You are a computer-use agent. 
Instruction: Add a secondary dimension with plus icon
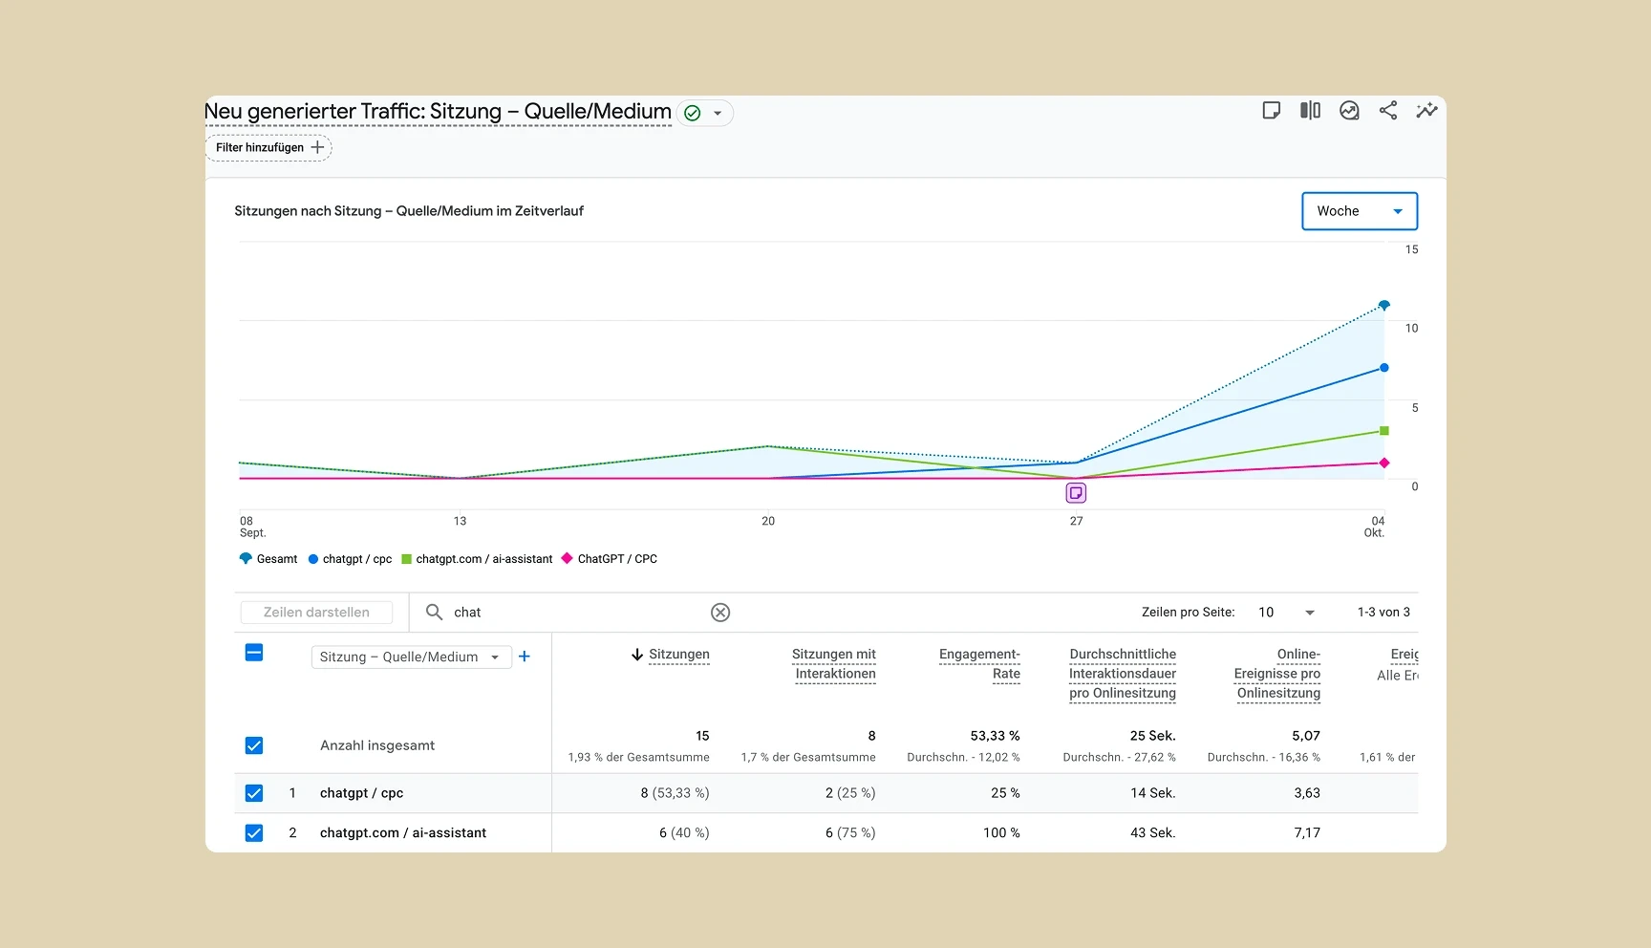click(525, 657)
